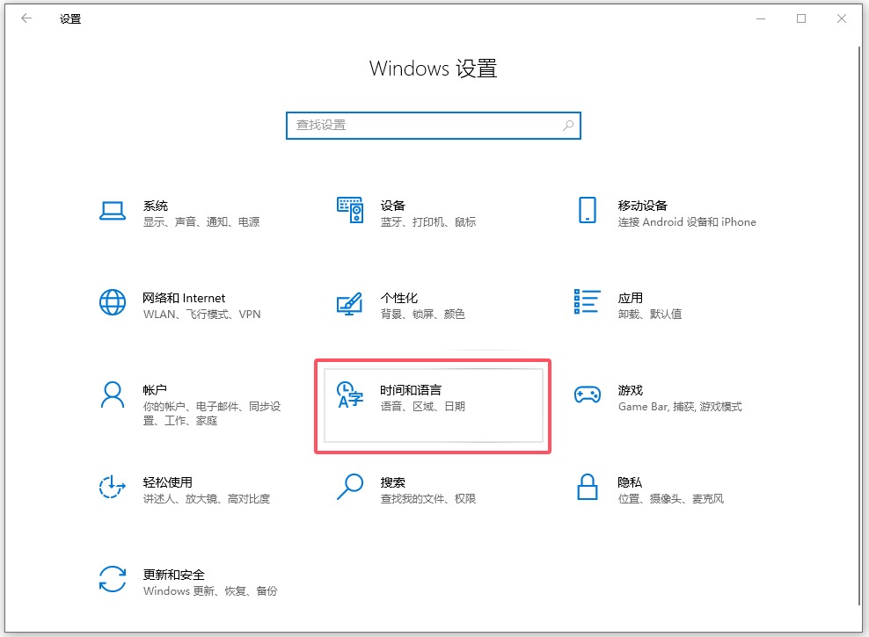The width and height of the screenshot is (869, 637).
Task: Open the 时间和语言 clock icon
Action: point(350,395)
